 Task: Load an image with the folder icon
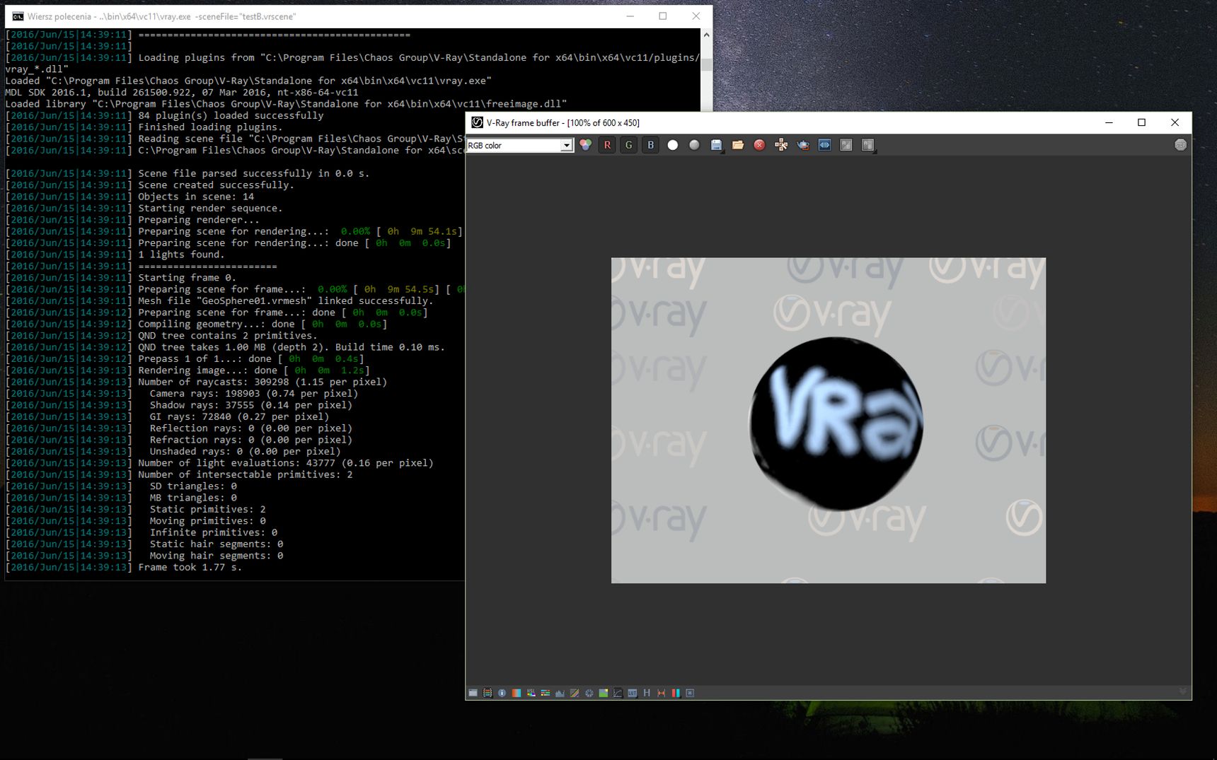click(x=738, y=145)
